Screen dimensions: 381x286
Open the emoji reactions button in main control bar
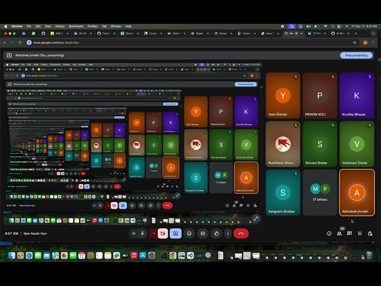pos(189,234)
